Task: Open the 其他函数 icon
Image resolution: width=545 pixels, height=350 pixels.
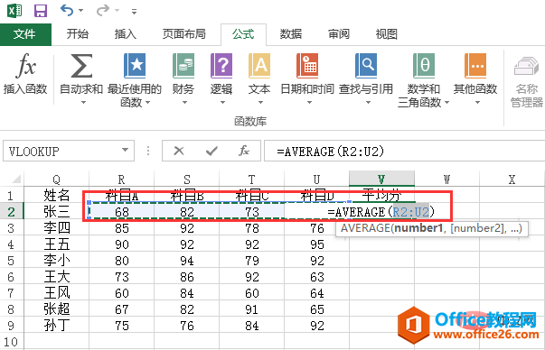Action: (x=475, y=66)
